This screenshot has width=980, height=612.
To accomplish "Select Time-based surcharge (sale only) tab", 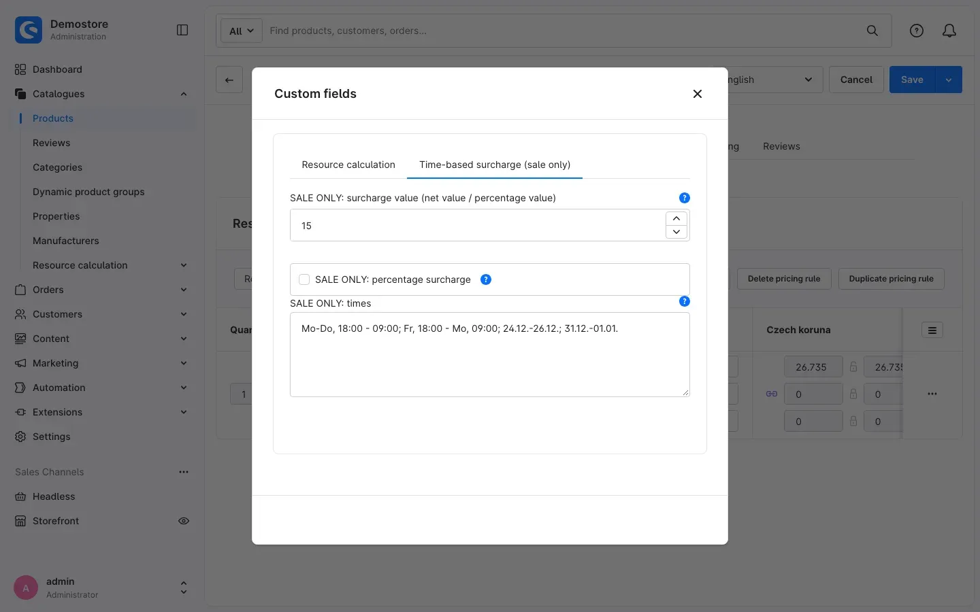I will [495, 165].
